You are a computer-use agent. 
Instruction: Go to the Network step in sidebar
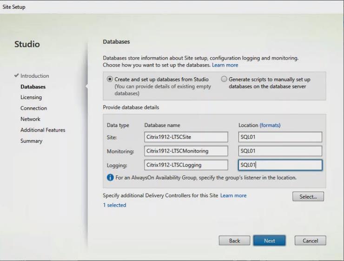(30, 119)
